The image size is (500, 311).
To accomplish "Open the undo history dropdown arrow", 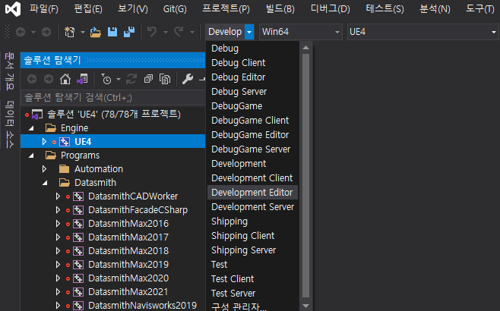I will (x=165, y=32).
